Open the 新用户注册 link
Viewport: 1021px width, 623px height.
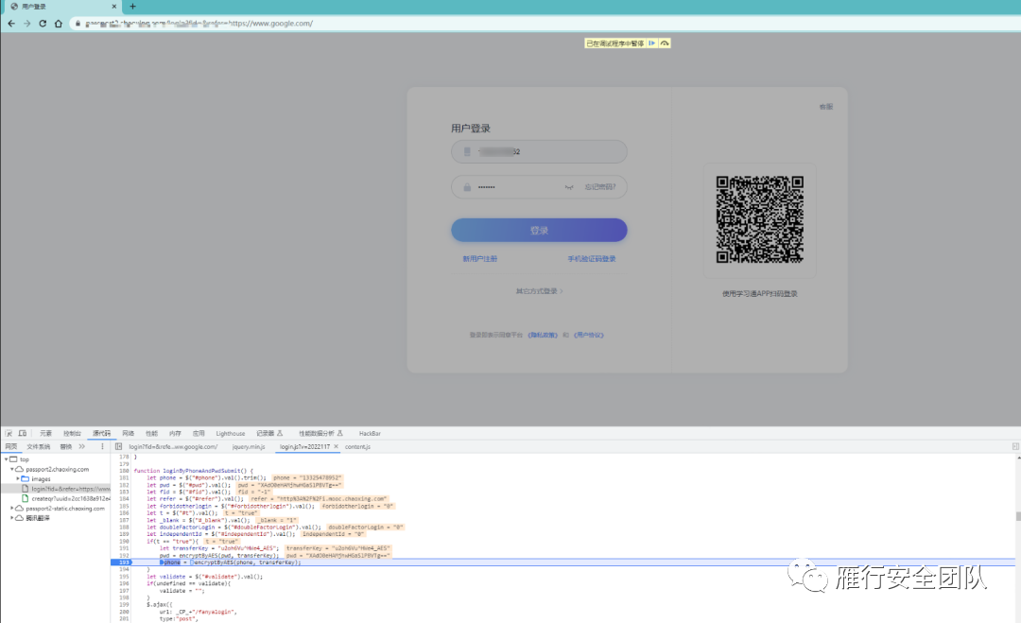(x=480, y=258)
